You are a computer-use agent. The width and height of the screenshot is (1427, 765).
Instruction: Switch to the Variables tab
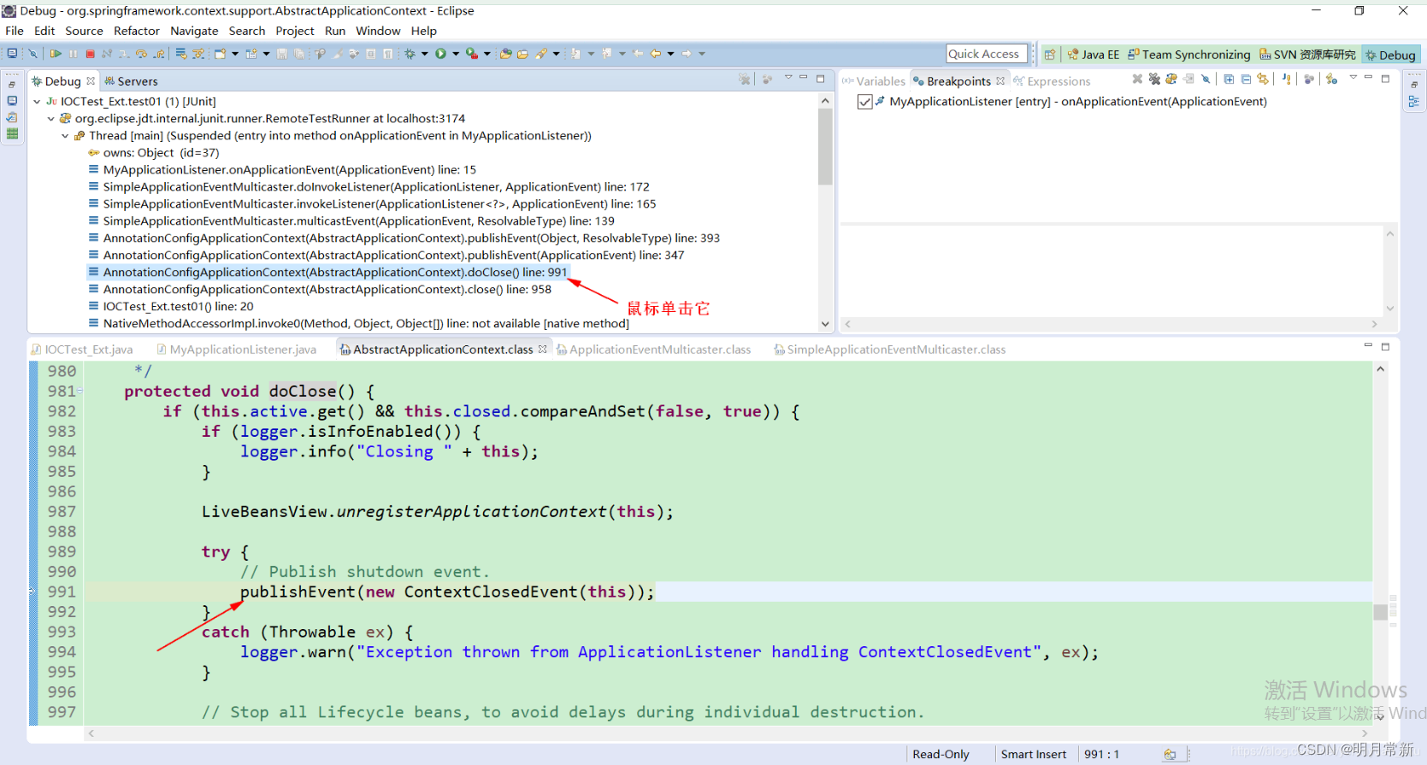[874, 81]
